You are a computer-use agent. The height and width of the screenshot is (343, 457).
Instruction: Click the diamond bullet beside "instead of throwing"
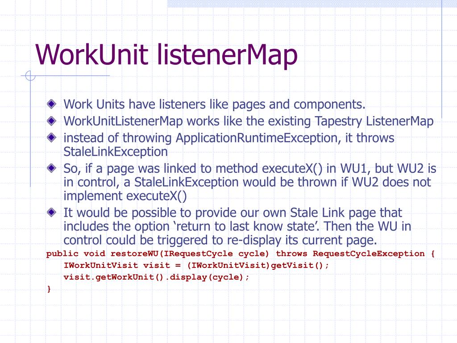(52, 138)
